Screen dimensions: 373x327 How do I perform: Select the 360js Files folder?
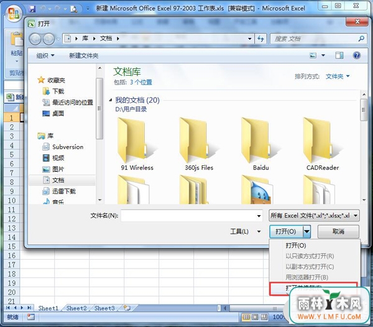(199, 144)
